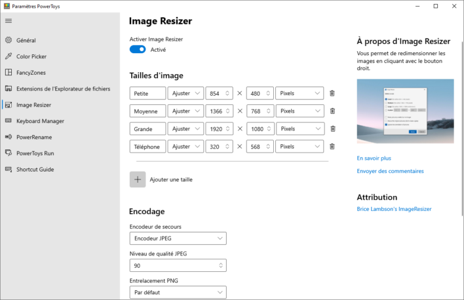
Task: Click Envoyer des commentaires link
Action: (x=390, y=171)
